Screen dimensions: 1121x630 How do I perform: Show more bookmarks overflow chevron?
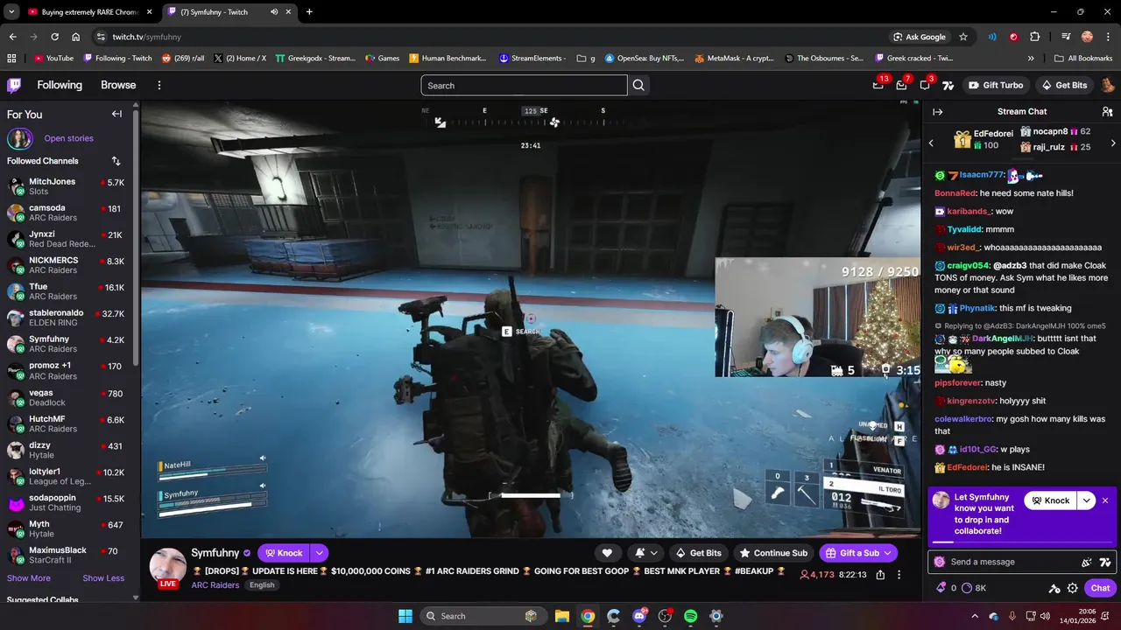tap(1031, 59)
